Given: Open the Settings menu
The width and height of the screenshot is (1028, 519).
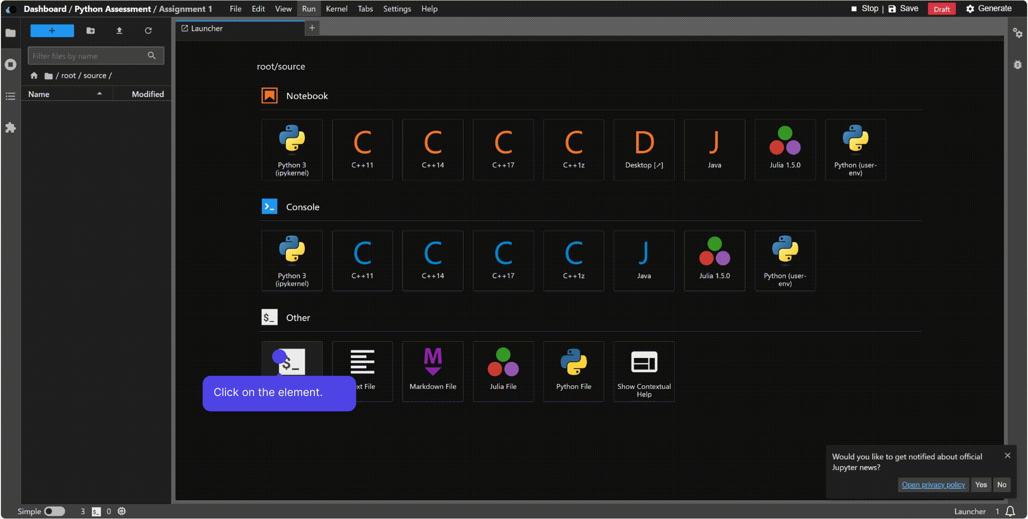Looking at the screenshot, I should tap(397, 9).
